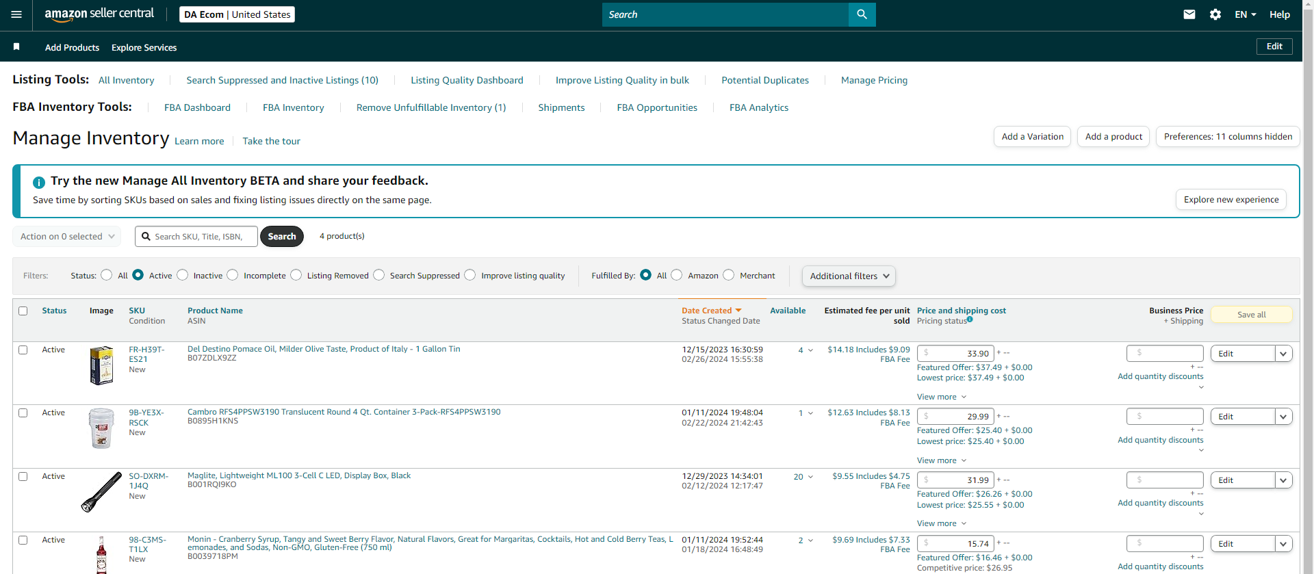1314x574 pixels.
Task: Click the Add a Variation button
Action: [x=1033, y=137]
